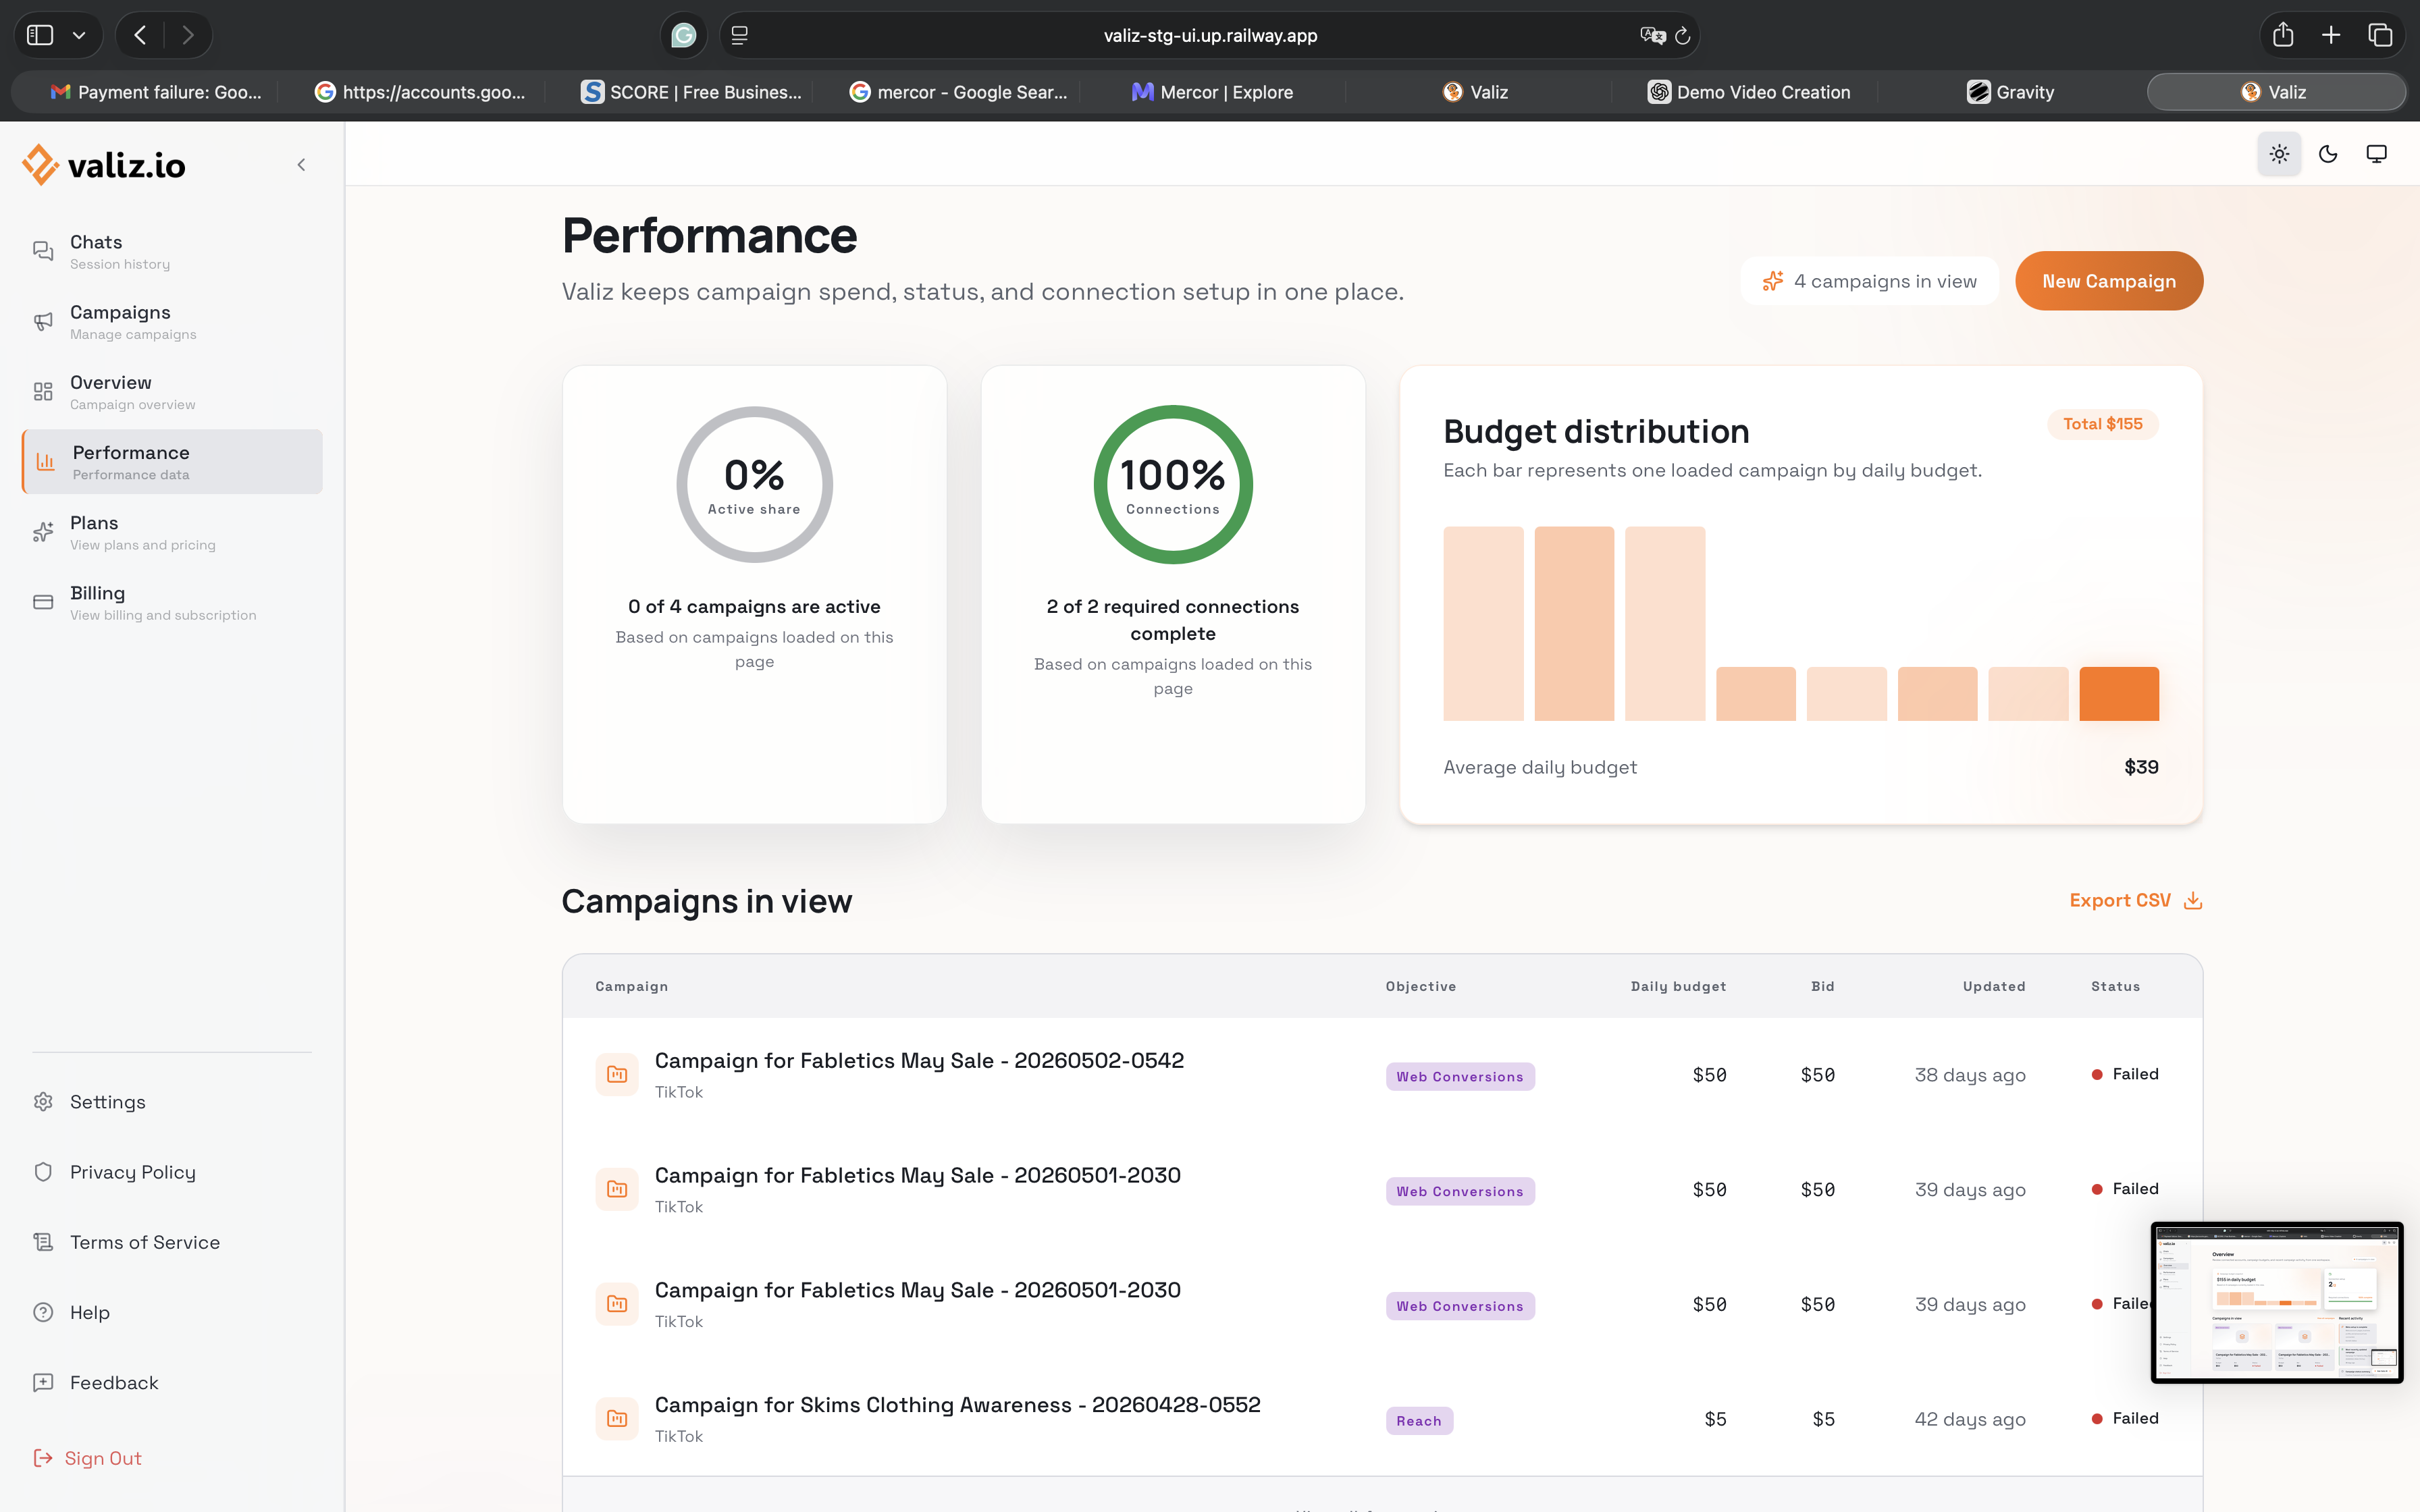This screenshot has width=2420, height=1512.
Task: Show the browser tab overview
Action: [x=2380, y=36]
